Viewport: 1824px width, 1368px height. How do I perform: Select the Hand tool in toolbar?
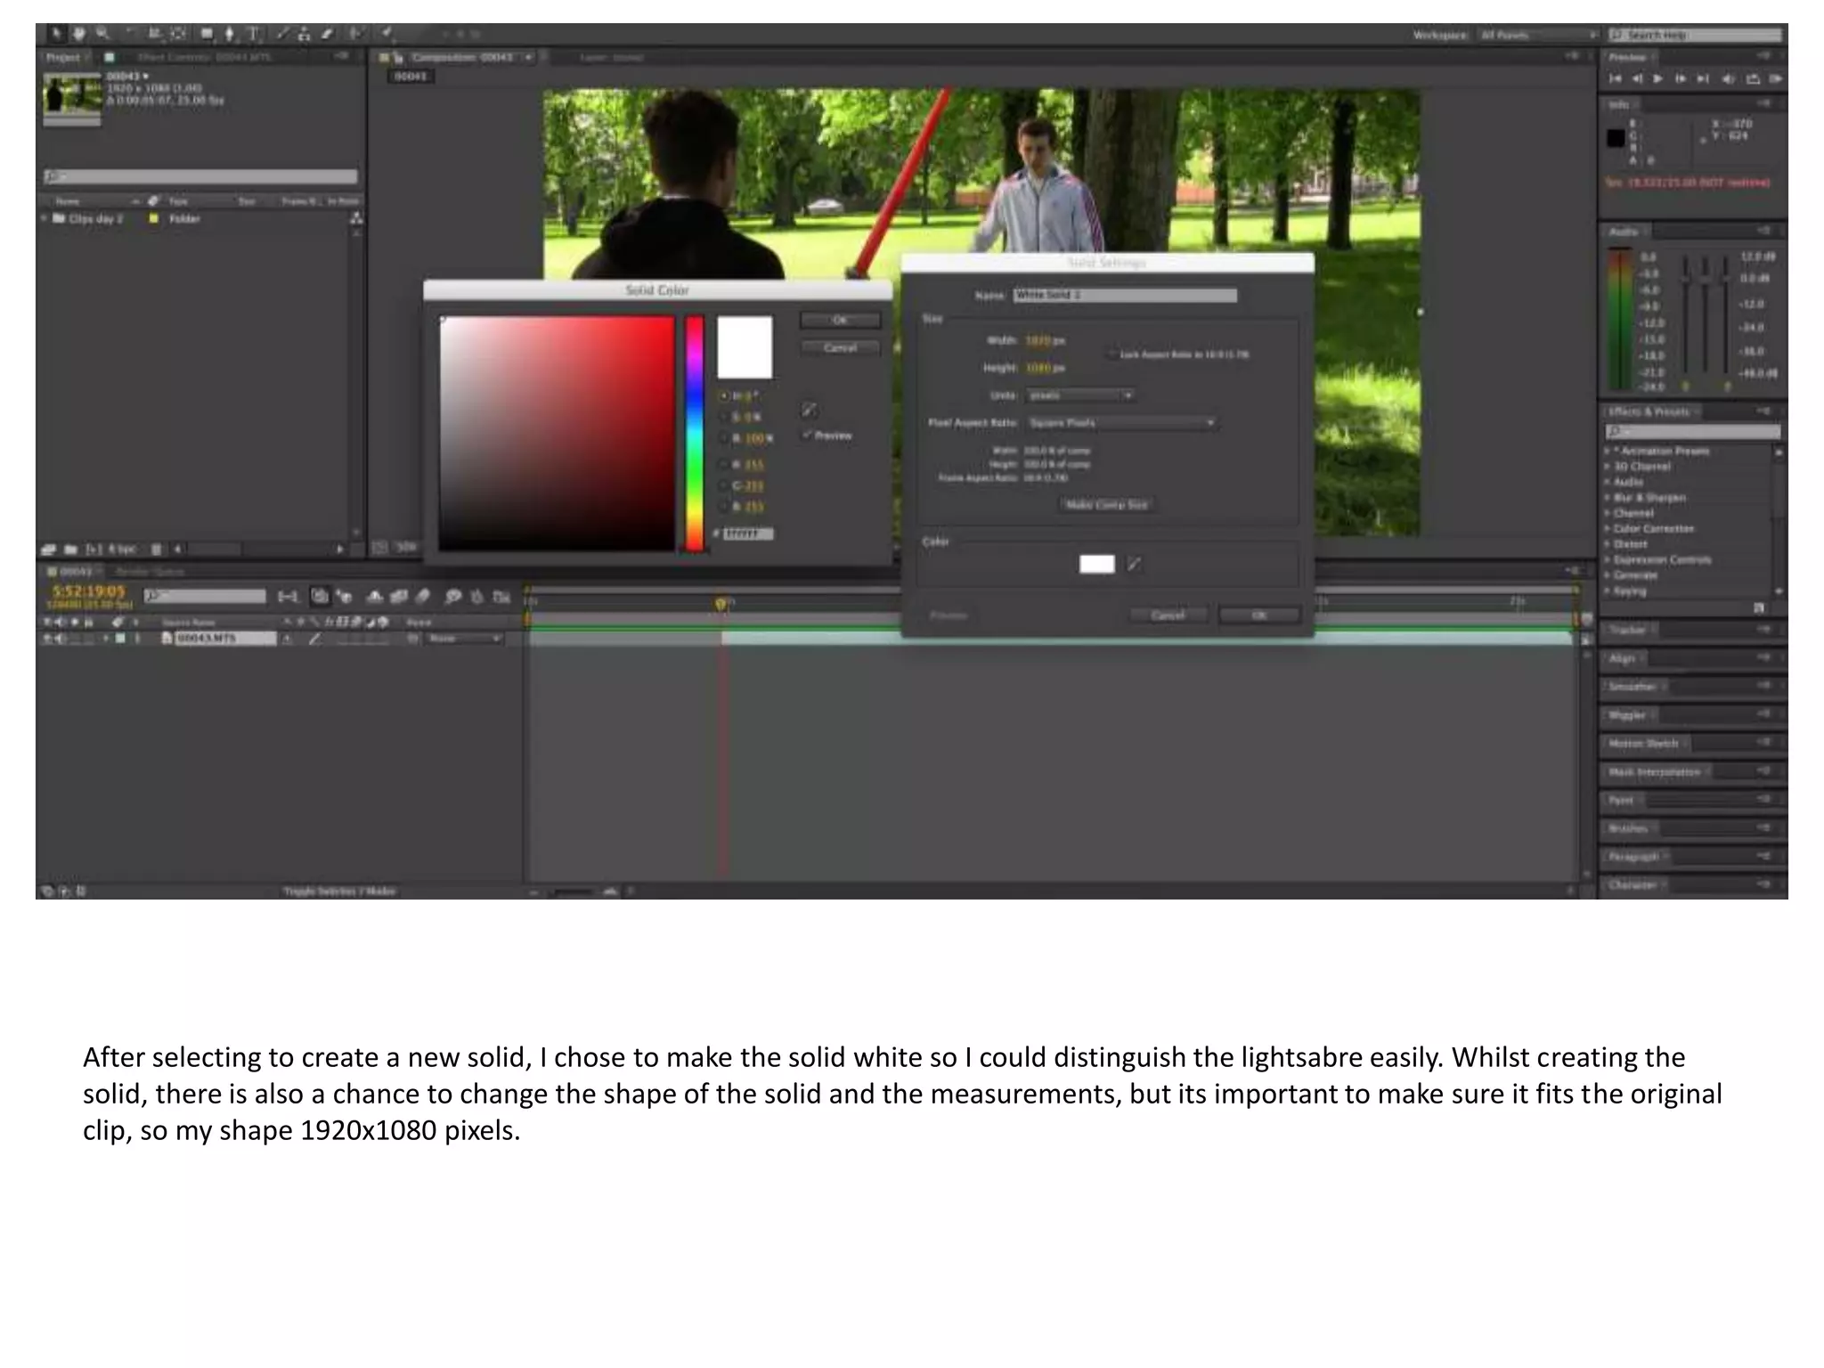coord(79,34)
